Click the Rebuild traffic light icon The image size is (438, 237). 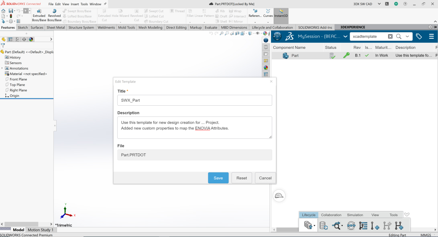point(11,16)
